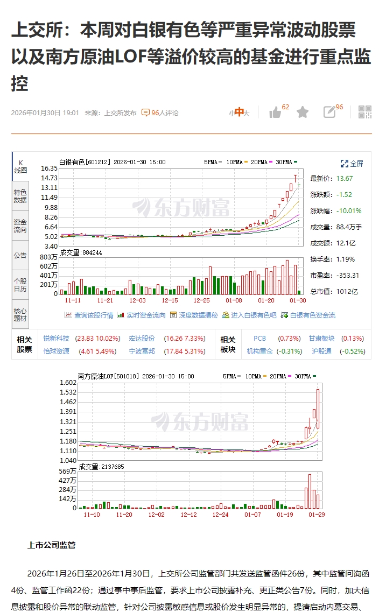Open the 深度数据揭秘 link
379x612 pixels.
click(198, 315)
